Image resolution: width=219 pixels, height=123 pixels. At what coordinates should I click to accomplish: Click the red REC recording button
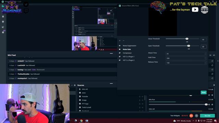[x=191, y=115]
